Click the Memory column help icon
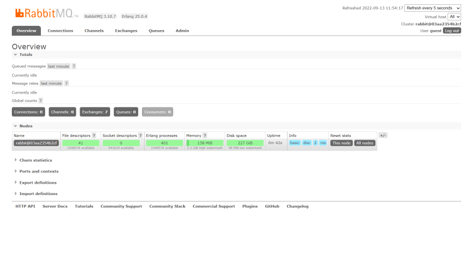This screenshot has width=473, height=266. coord(205,135)
